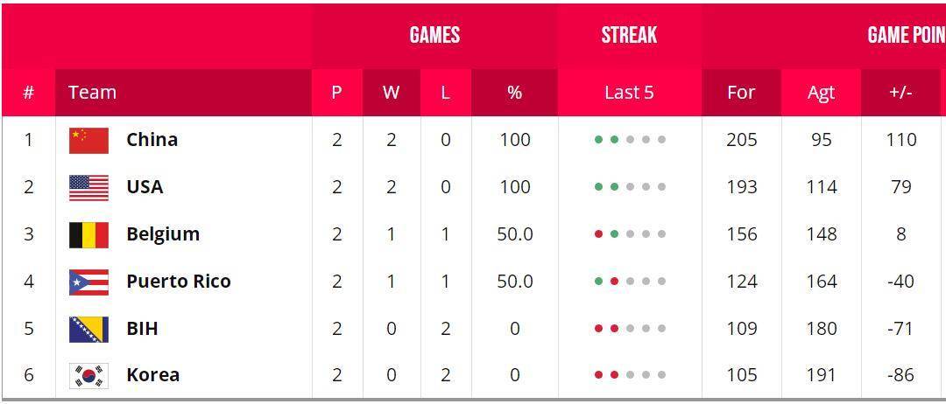
Task: Click Korea team name
Action: 152,375
